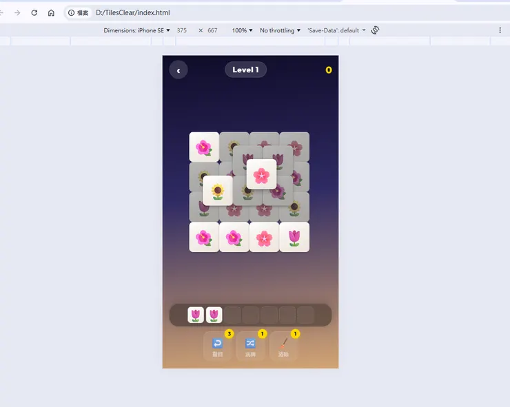This screenshot has height=407, width=510.
Task: Open the Dimensions: iPhone SE dropdown
Action: click(x=136, y=30)
